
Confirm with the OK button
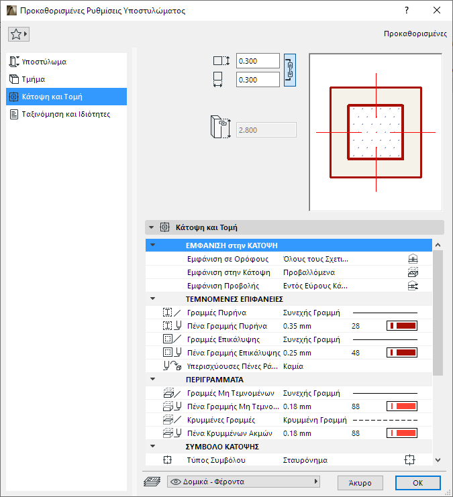[x=418, y=483]
